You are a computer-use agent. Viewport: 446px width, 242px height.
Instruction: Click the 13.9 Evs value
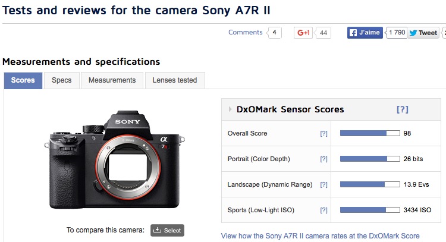[x=416, y=184]
